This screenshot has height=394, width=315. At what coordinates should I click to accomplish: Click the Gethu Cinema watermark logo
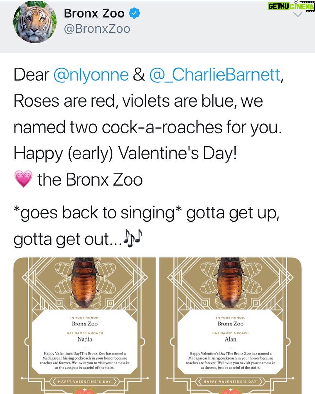tap(291, 6)
